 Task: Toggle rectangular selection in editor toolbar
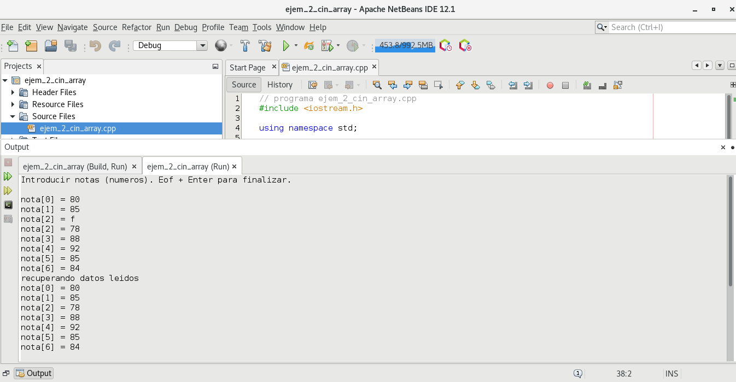click(438, 85)
